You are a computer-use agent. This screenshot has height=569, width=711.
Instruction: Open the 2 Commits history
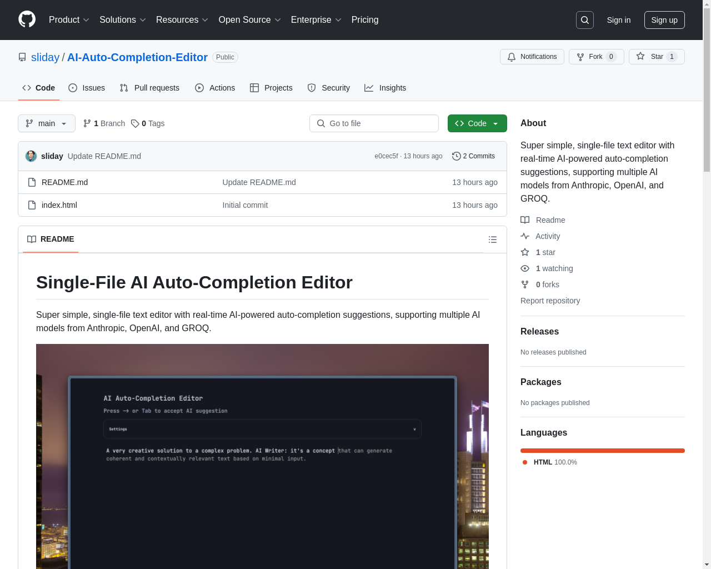(x=473, y=156)
